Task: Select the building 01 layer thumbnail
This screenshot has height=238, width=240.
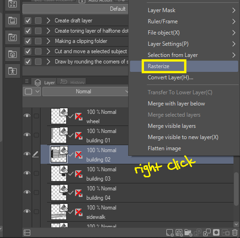Action: (x=59, y=135)
